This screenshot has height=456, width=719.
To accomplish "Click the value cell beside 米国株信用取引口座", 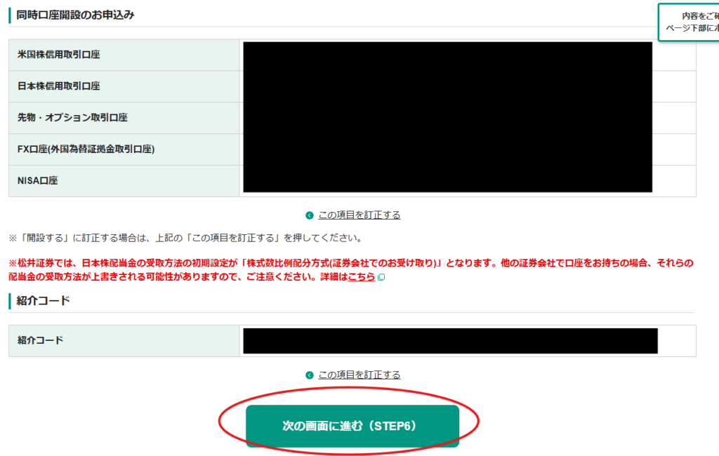I will coord(447,55).
